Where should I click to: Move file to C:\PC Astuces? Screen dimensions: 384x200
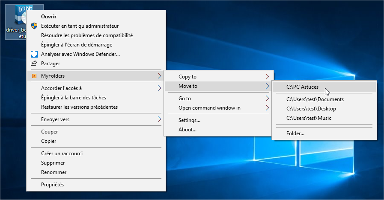tap(302, 87)
